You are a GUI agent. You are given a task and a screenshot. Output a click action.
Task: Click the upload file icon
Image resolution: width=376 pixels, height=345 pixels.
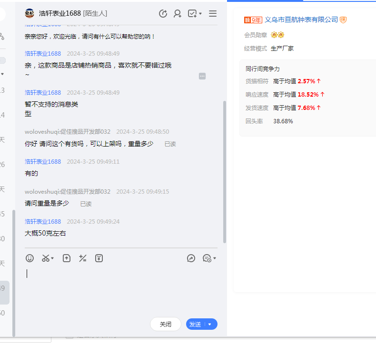[x=67, y=258]
